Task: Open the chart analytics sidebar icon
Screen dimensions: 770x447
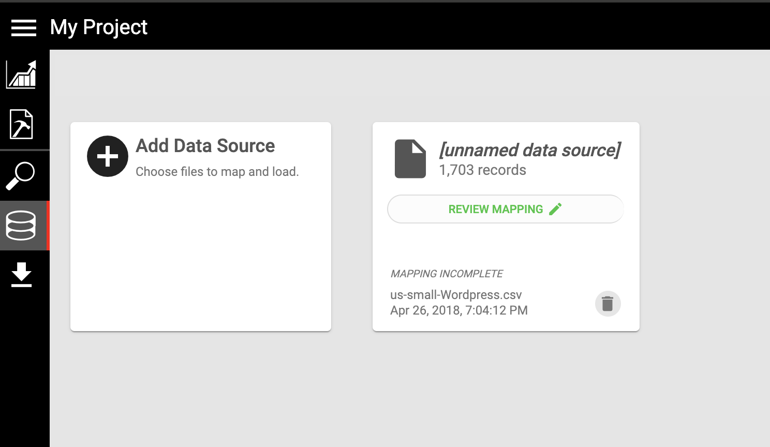Action: (21, 74)
